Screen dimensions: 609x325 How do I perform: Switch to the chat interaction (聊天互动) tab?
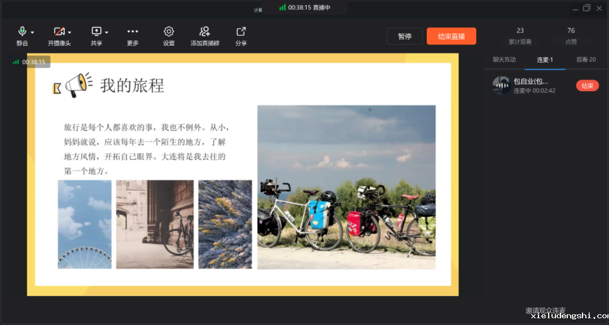[504, 60]
